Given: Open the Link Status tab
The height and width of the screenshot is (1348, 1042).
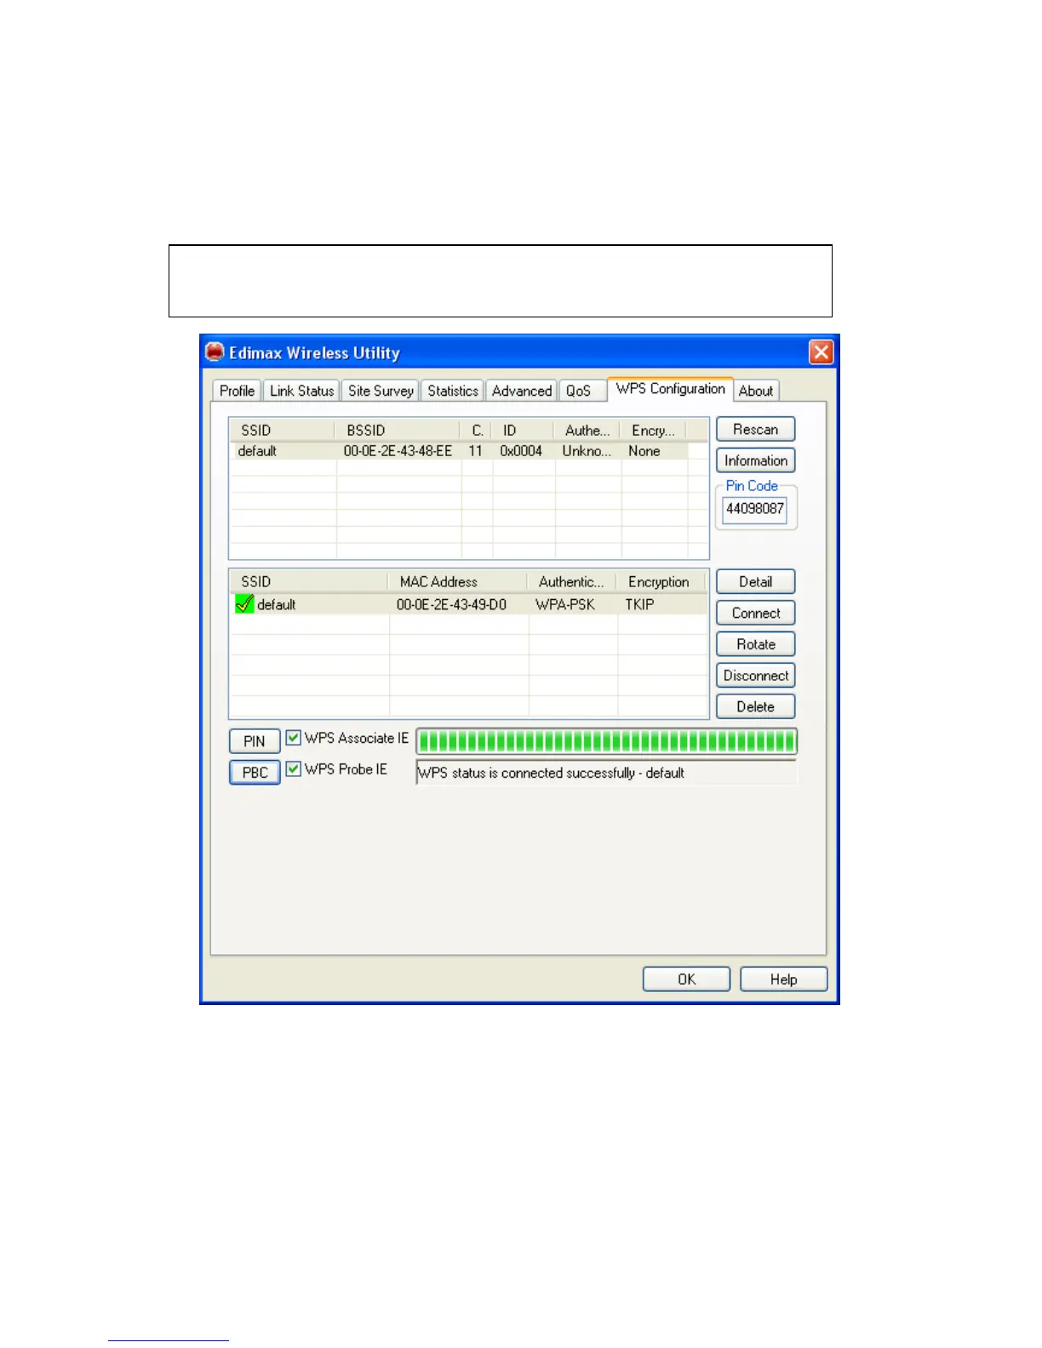Looking at the screenshot, I should click(x=301, y=391).
